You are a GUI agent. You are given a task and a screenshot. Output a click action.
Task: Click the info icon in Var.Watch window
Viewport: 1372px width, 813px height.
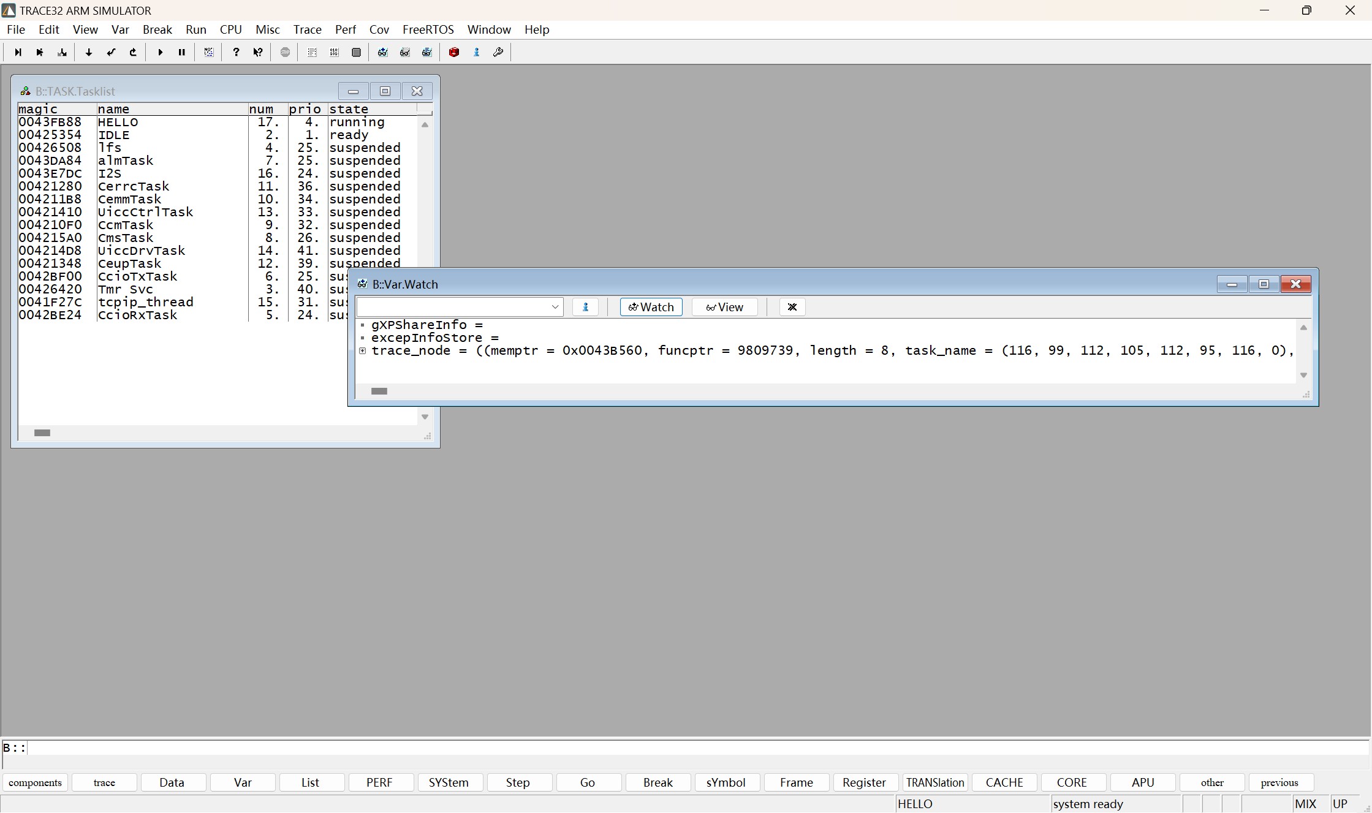point(585,307)
